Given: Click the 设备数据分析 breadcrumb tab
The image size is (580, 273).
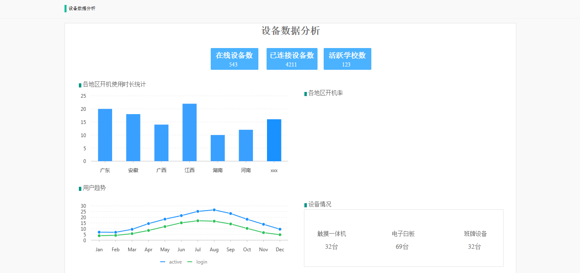Looking at the screenshot, I should [x=82, y=9].
